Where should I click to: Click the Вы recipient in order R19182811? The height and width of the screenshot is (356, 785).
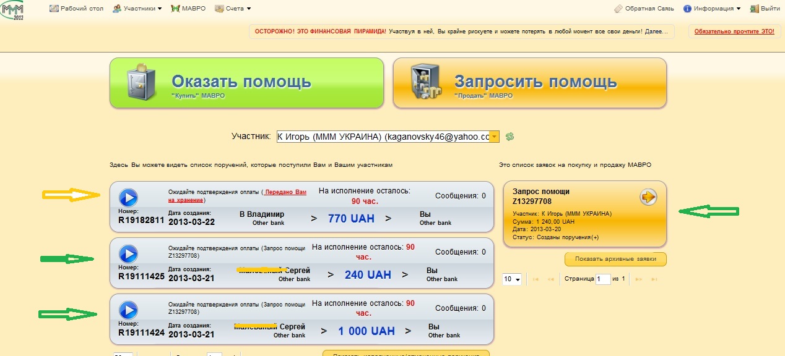pos(425,214)
